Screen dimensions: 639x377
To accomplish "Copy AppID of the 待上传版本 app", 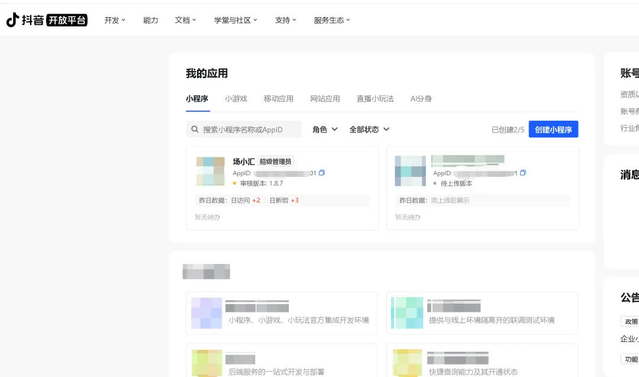I will 523,173.
